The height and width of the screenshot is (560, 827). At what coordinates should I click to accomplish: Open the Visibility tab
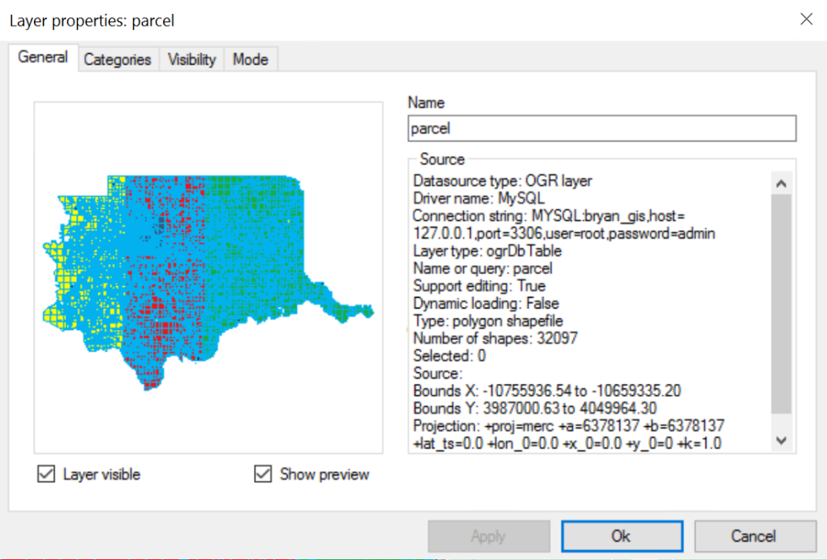(191, 59)
